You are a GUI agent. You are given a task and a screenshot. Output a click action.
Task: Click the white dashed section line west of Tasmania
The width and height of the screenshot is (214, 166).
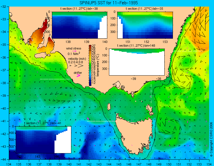coord(102,121)
